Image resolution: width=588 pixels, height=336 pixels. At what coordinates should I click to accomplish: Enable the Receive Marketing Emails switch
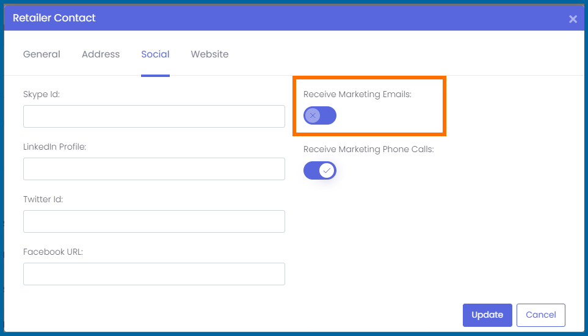tap(320, 115)
